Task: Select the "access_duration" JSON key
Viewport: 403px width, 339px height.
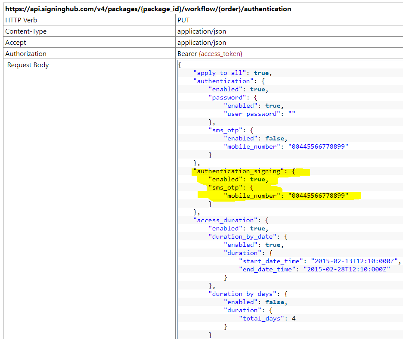Action: 227,220
